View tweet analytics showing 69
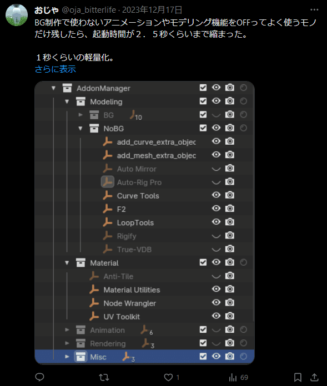 239,377
